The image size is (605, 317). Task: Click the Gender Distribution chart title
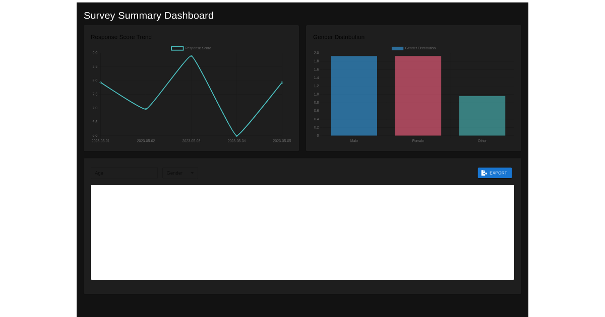tap(339, 37)
